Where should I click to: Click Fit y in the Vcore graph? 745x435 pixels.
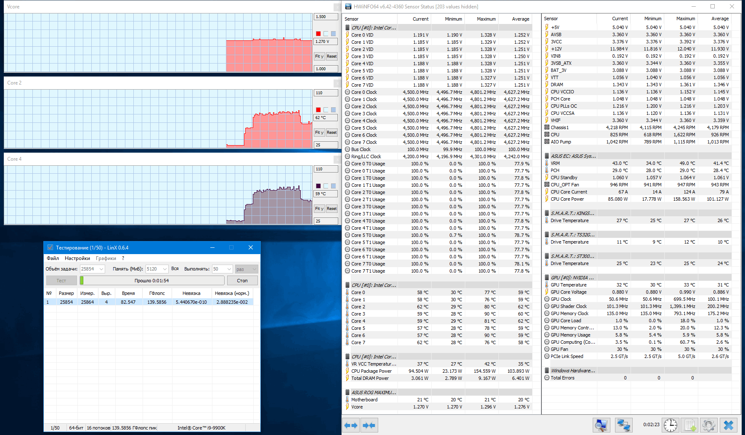[x=319, y=56]
